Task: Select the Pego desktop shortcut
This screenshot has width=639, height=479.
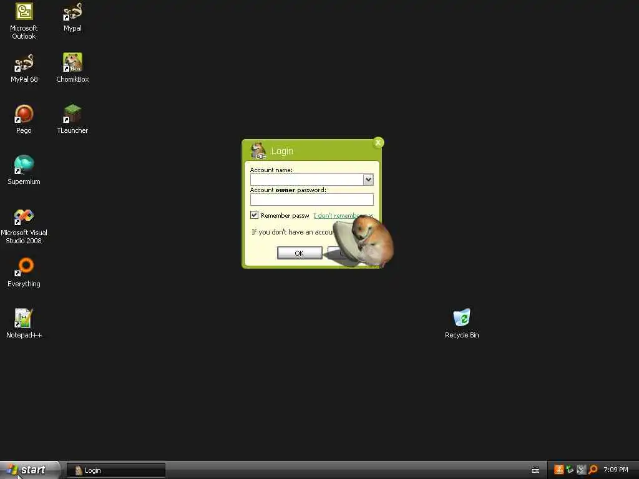Action: (24, 119)
